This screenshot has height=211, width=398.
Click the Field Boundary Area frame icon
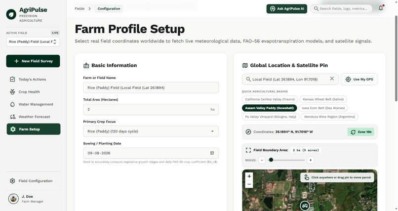click(x=248, y=150)
